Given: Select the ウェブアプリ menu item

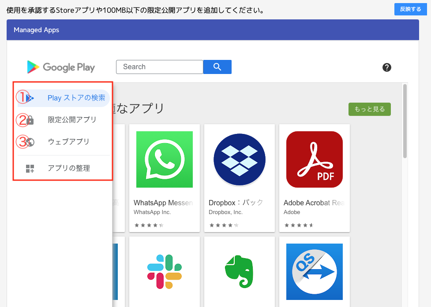Looking at the screenshot, I should 64,142.
